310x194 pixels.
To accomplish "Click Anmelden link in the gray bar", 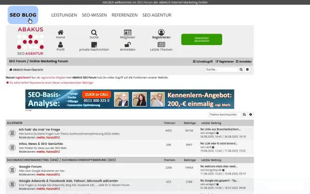I will coord(243,62).
